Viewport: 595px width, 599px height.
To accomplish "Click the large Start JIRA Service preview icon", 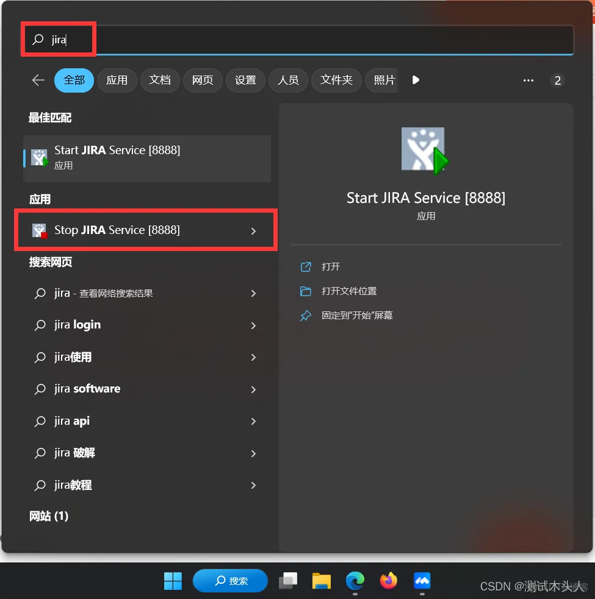I will [425, 151].
